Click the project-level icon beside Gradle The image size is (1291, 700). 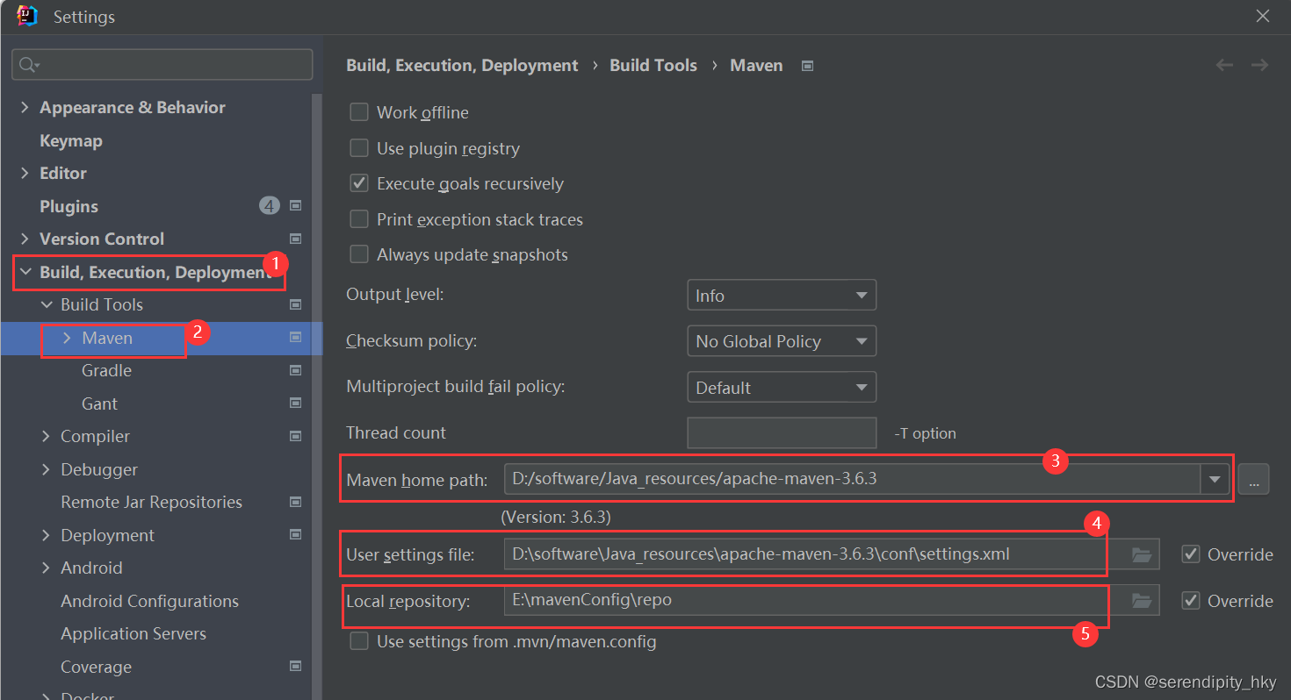click(296, 370)
